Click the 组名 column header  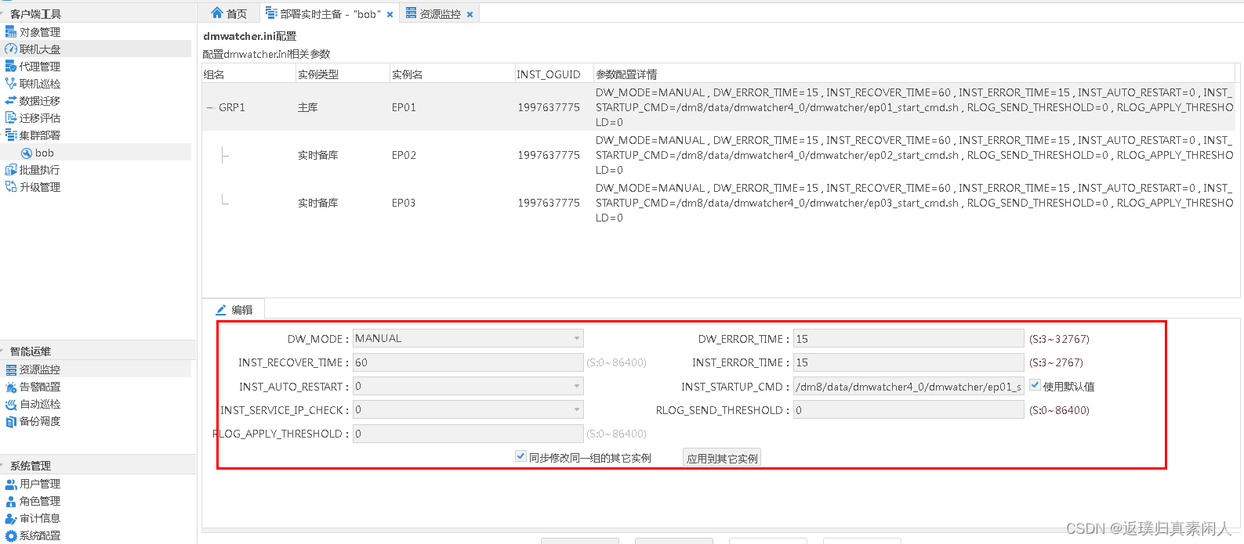click(x=248, y=74)
